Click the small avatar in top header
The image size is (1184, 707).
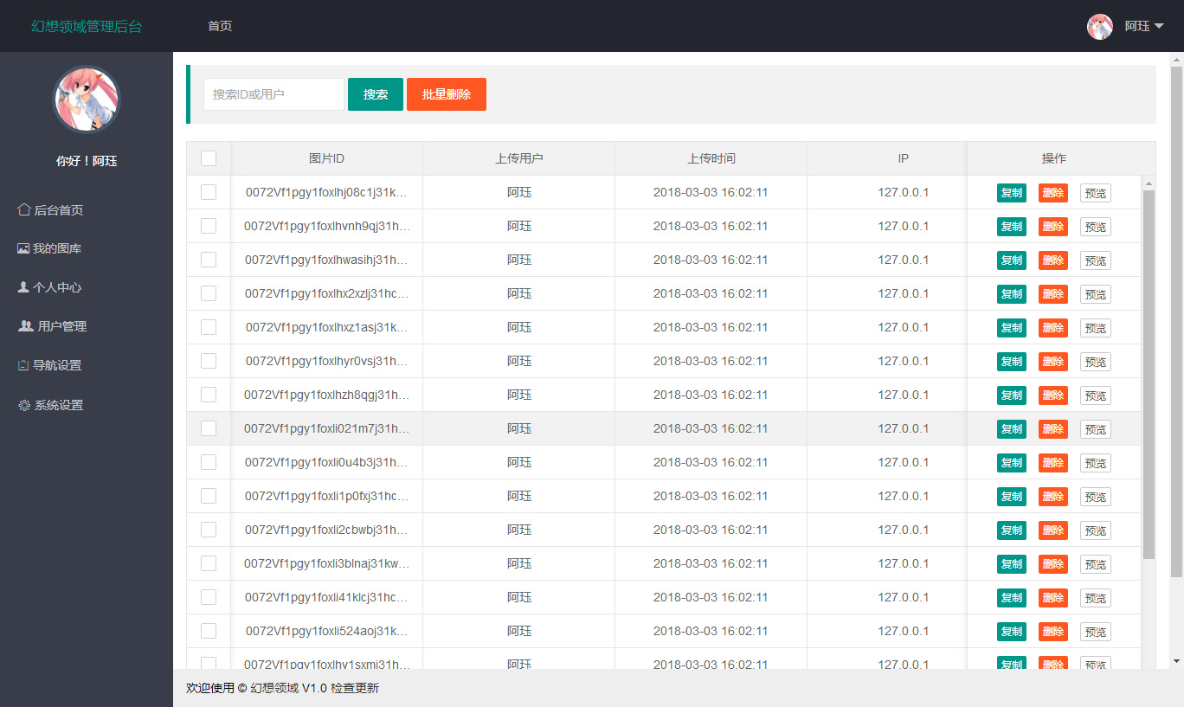(x=1099, y=26)
